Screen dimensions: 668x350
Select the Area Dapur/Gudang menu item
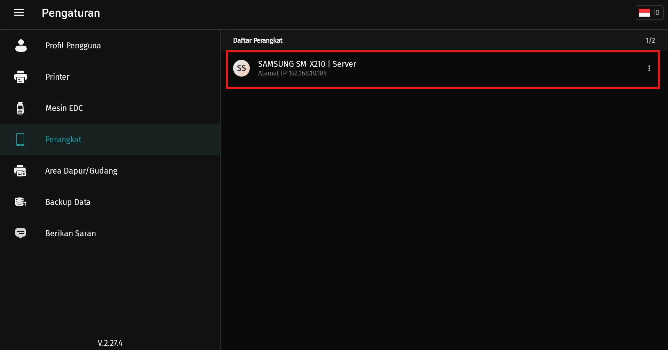click(81, 171)
